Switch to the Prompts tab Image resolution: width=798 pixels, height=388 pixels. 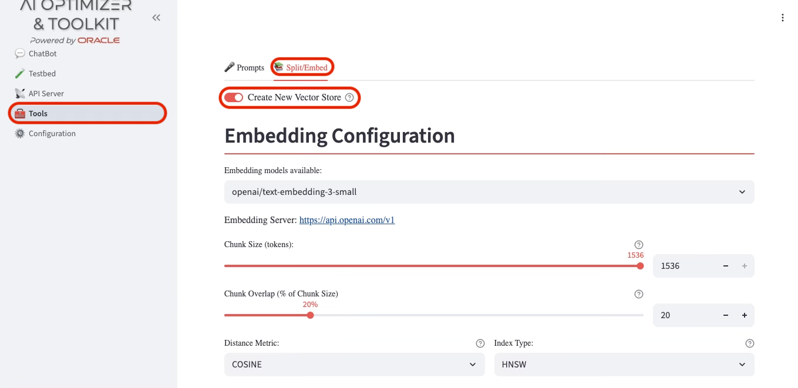245,68
